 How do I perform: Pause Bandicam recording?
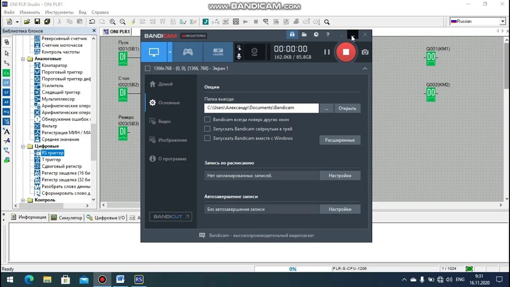(x=327, y=52)
